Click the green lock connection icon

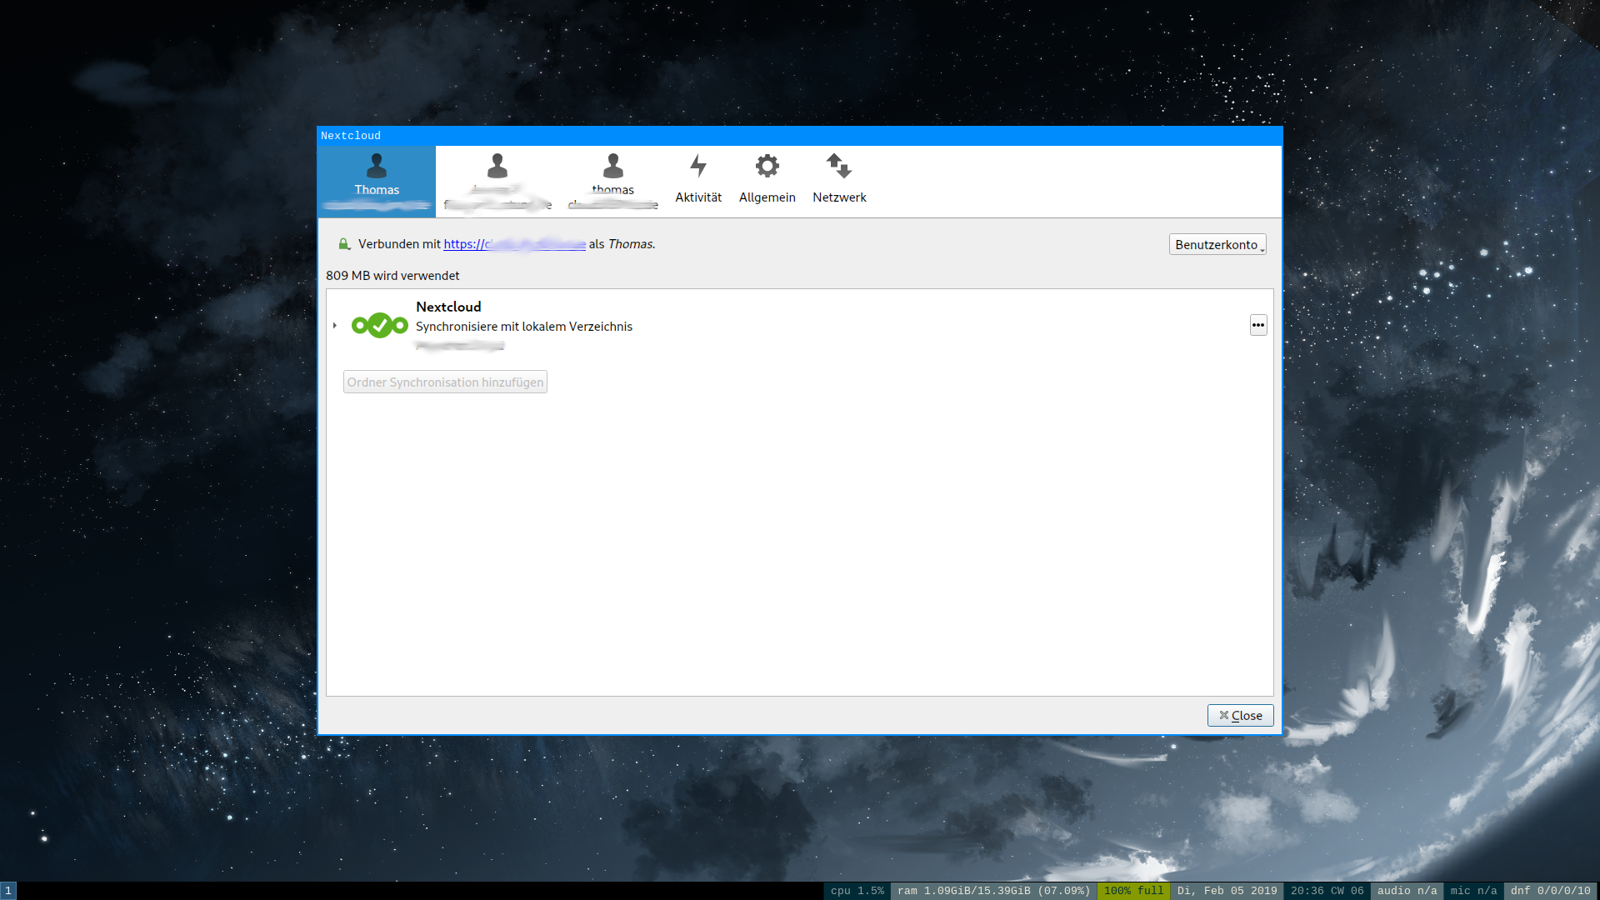[343, 244]
